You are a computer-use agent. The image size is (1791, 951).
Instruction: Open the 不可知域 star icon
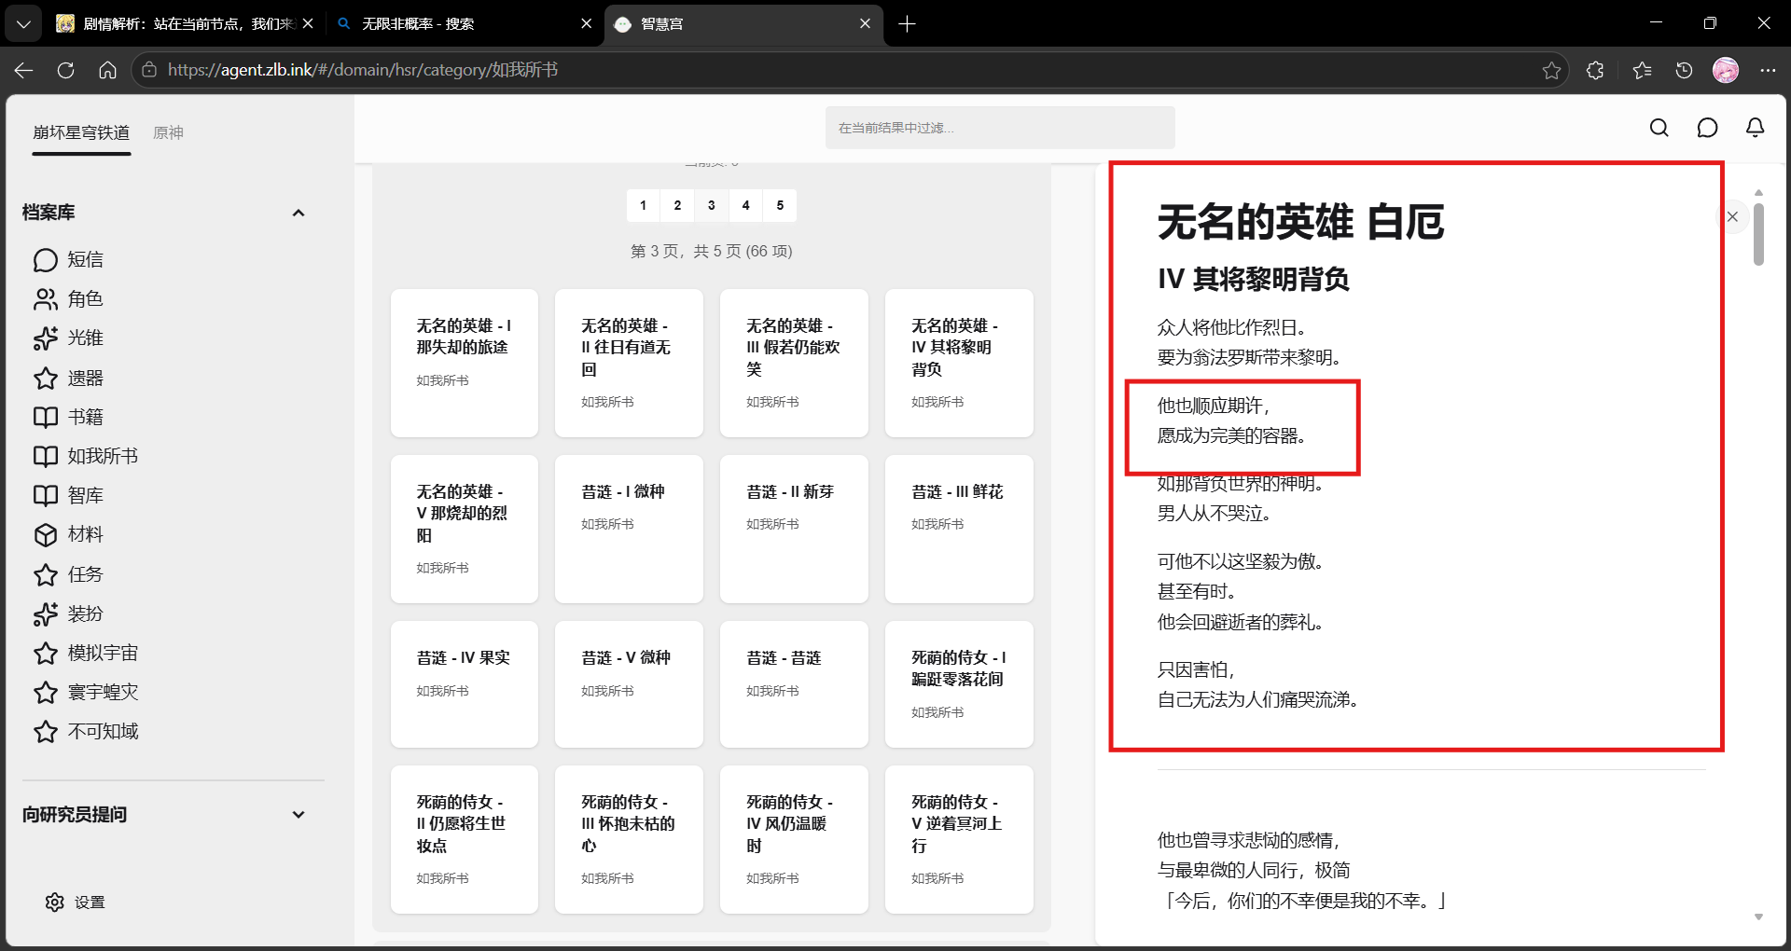click(x=46, y=731)
